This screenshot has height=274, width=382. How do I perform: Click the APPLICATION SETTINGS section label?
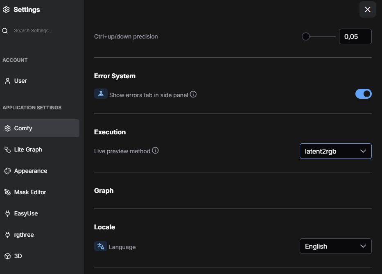32,107
